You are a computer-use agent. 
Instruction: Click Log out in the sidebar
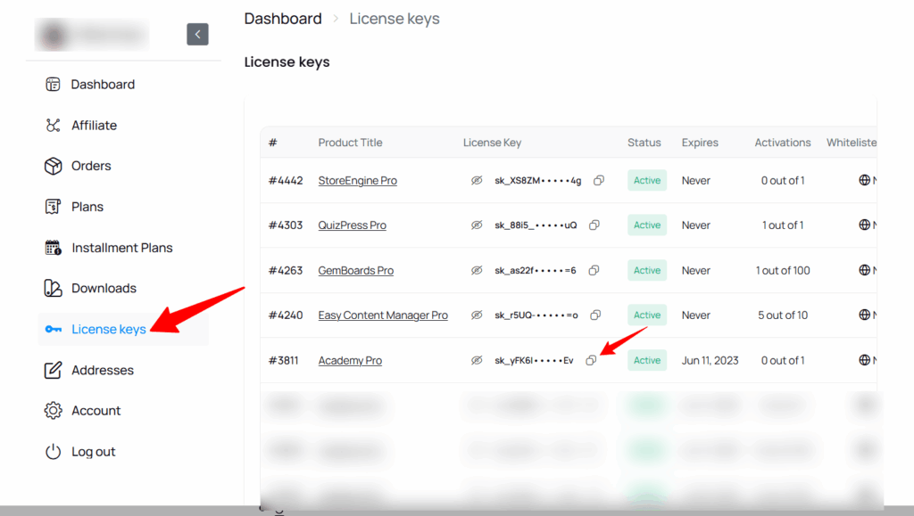tap(93, 452)
